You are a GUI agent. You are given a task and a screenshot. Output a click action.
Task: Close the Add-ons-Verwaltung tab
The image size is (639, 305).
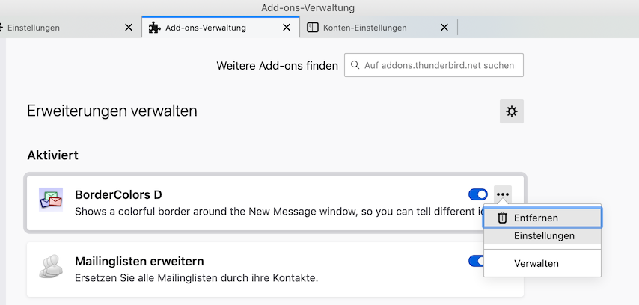coord(286,28)
